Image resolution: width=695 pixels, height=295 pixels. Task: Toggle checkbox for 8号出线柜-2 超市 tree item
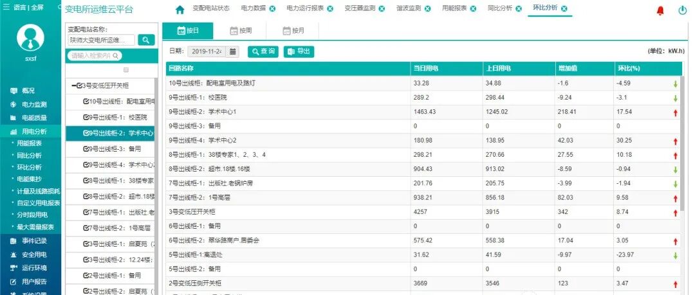[x=86, y=196]
